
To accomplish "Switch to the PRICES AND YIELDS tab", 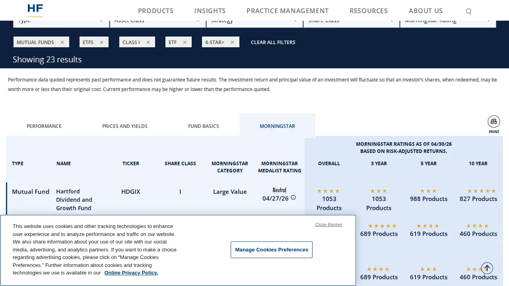I will (x=125, y=126).
